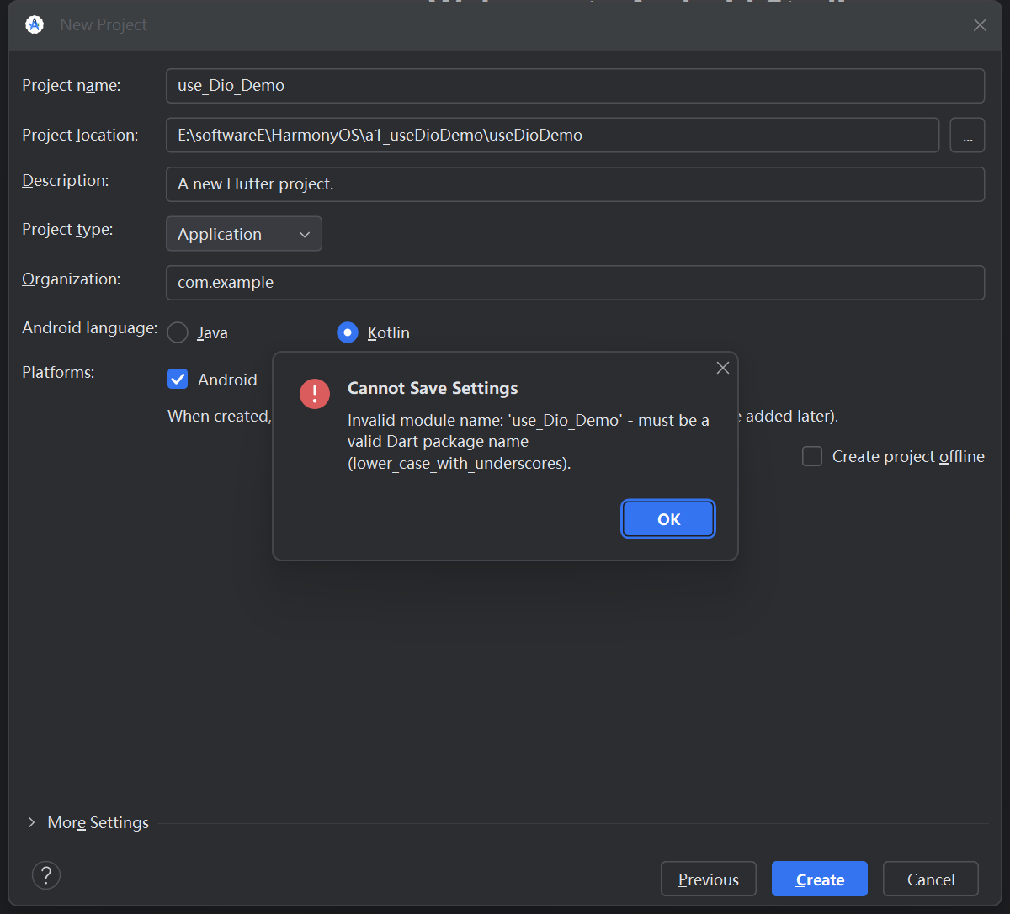Edit the Project location path field
The width and height of the screenshot is (1010, 914).
click(553, 136)
